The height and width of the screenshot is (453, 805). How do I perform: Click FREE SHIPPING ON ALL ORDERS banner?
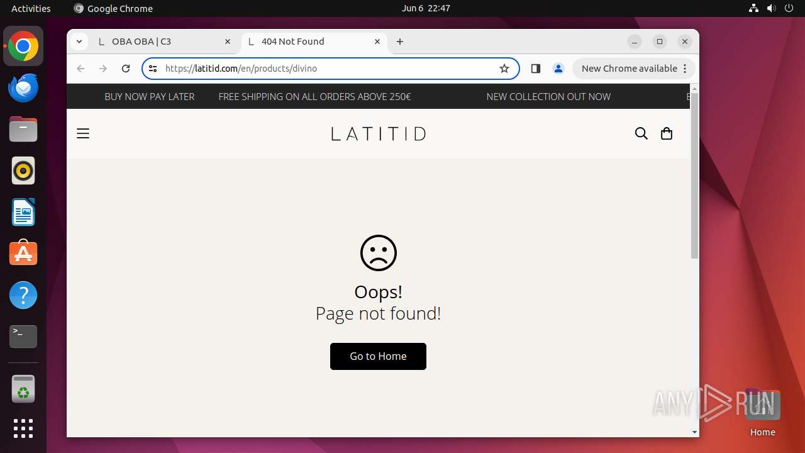point(314,97)
